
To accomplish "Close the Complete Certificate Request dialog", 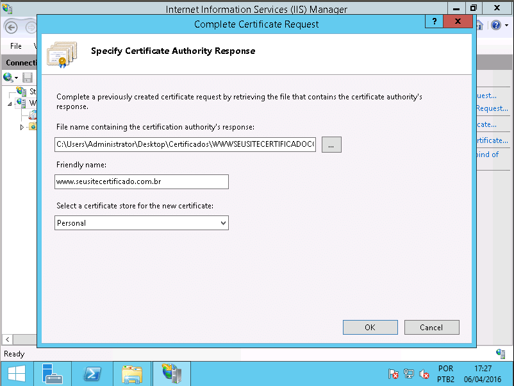I will pos(458,22).
